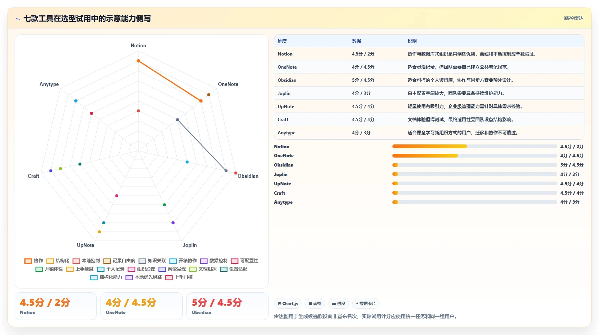Click table cell 5分 / 4.5分
599x335 pixels.
pyautogui.click(x=363, y=80)
